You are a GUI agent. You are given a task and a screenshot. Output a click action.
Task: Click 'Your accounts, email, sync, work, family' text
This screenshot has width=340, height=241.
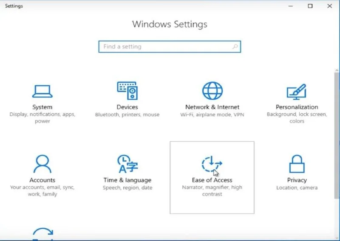pyautogui.click(x=42, y=191)
